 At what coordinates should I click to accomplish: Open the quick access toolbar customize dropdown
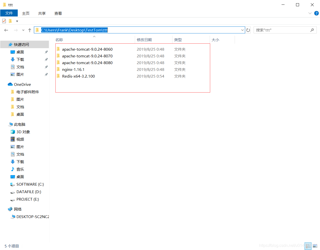(x=17, y=21)
